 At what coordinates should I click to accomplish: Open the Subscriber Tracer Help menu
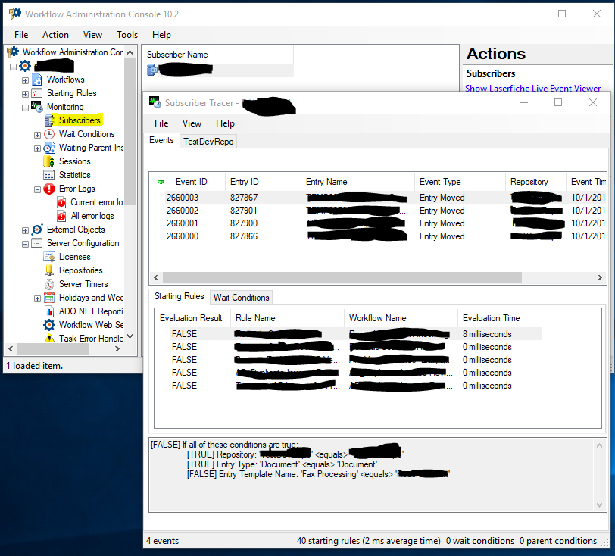pyautogui.click(x=225, y=123)
